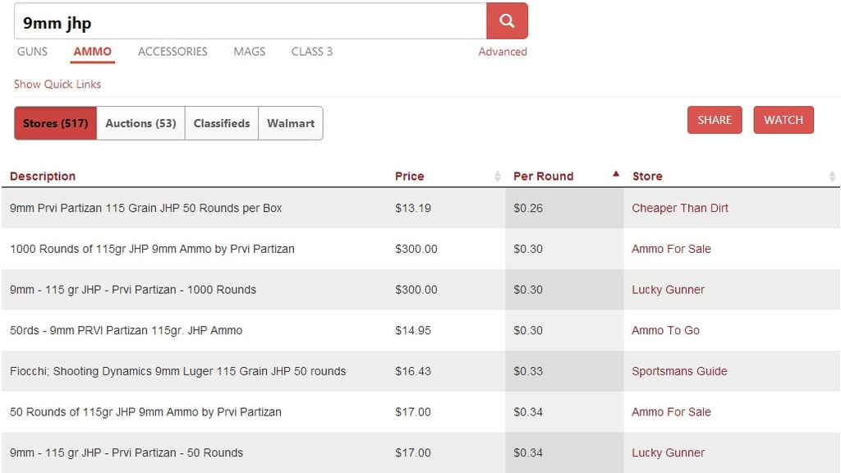
Task: Open Lucky Gunner link in 1000 Rounds row
Action: [668, 290]
